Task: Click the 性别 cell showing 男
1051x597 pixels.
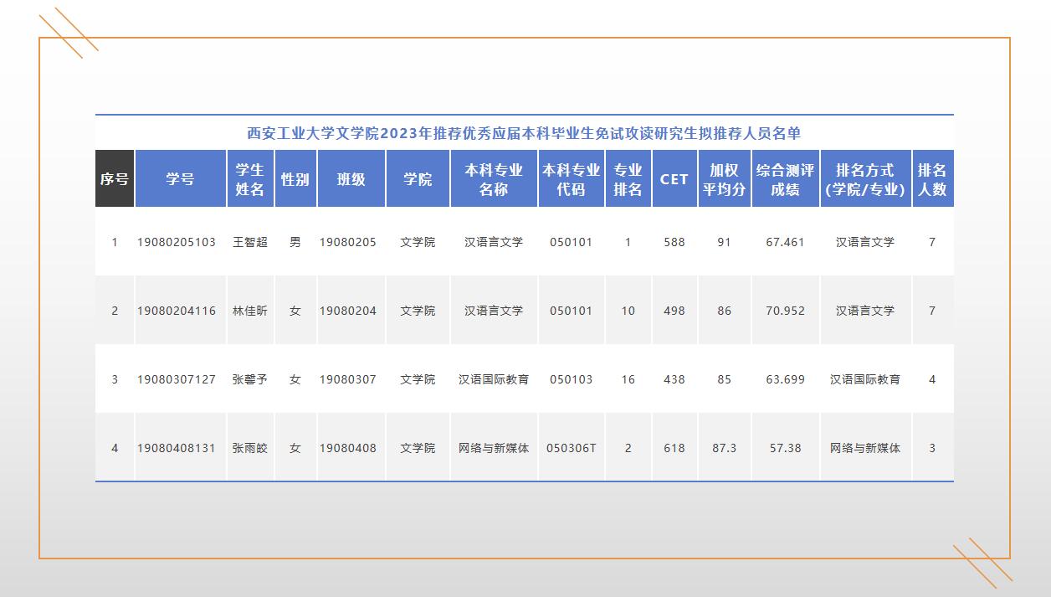Action: [295, 242]
